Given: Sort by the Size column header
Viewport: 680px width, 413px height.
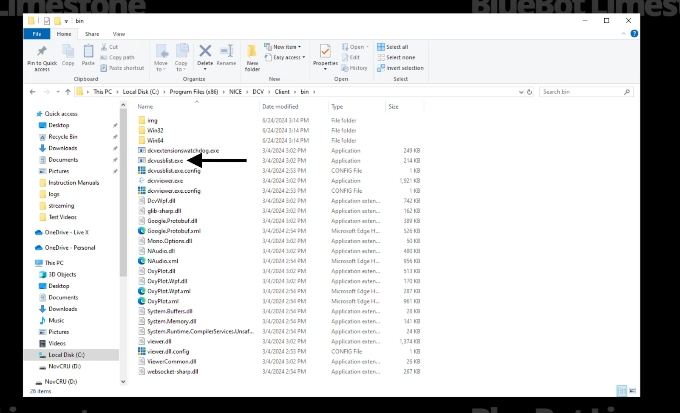Looking at the screenshot, I should click(394, 107).
